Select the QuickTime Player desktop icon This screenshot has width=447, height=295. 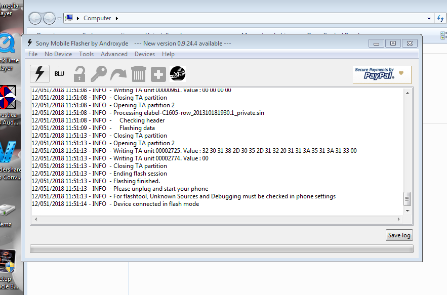[x=8, y=52]
